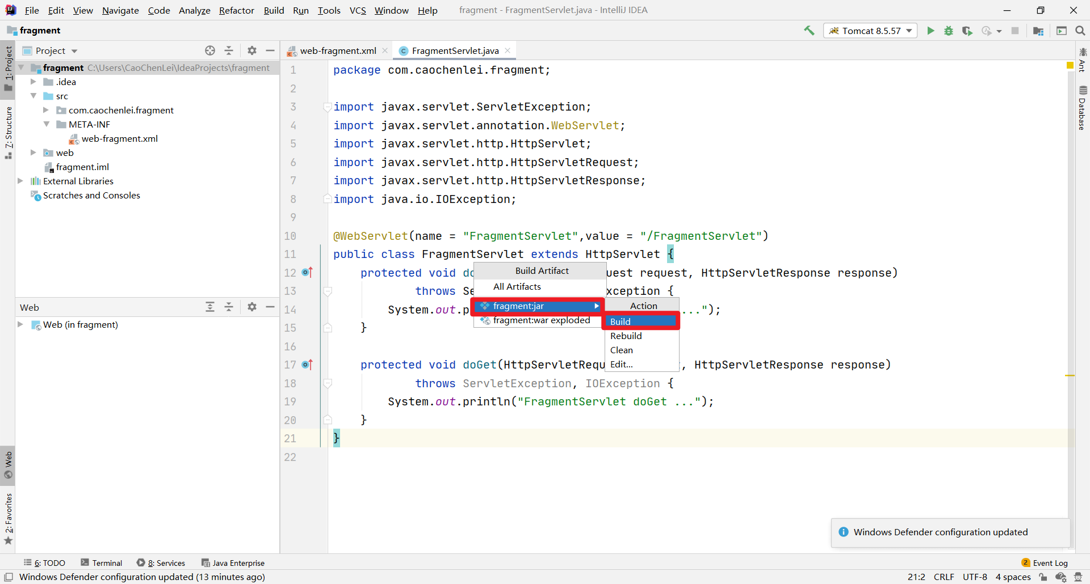Image resolution: width=1090 pixels, height=584 pixels.
Task: Open the Terminal tool window button
Action: point(101,562)
